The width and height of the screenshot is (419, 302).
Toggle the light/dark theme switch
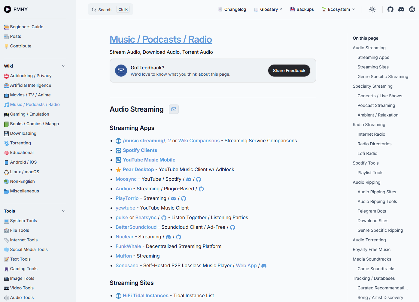click(372, 9)
